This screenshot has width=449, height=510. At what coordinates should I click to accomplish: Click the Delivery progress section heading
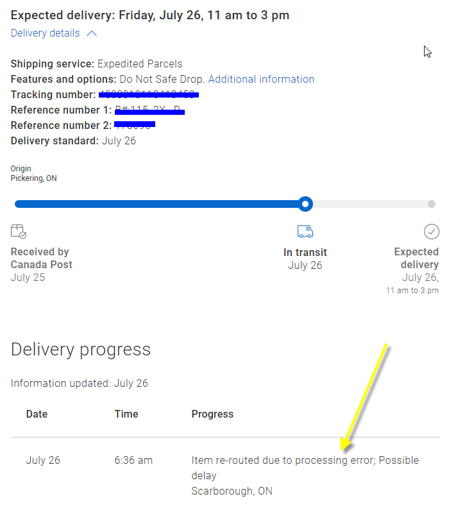(x=81, y=350)
